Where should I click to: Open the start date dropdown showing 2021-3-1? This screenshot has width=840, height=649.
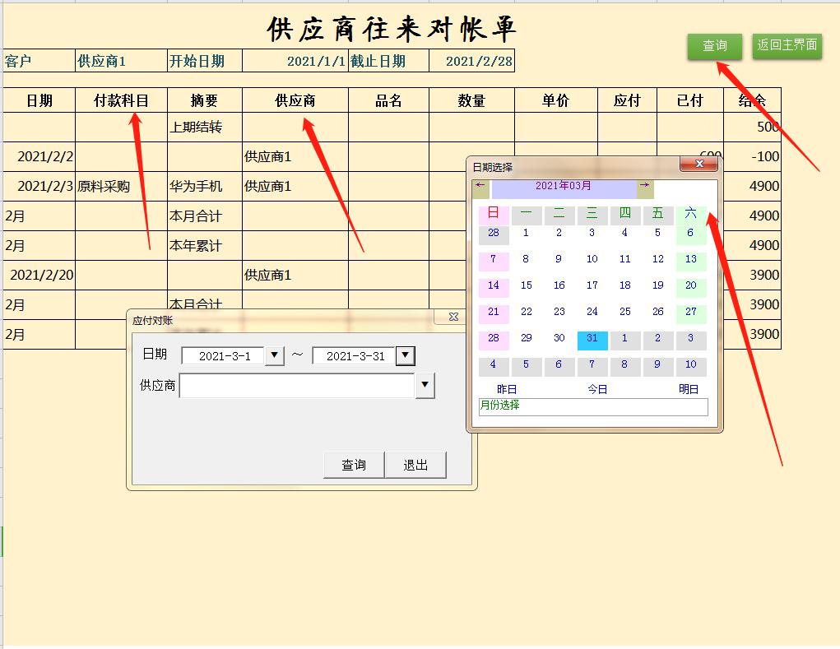pos(273,355)
